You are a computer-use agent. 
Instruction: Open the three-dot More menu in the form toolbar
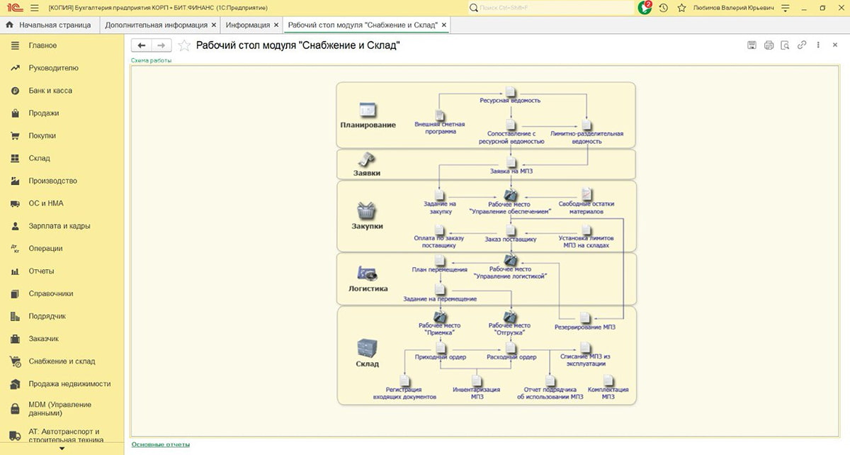818,45
